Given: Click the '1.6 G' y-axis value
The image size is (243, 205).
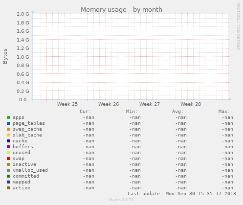Looking at the screenshot, I should (x=23, y=31).
